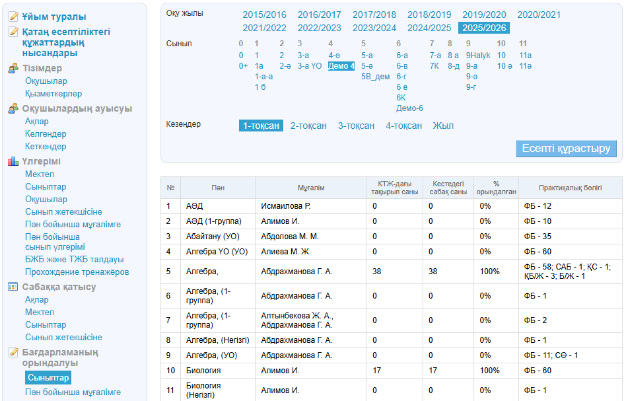Image resolution: width=626 pixels, height=401 pixels.
Task: Select class 5В_дем from the class list
Action: click(x=375, y=77)
